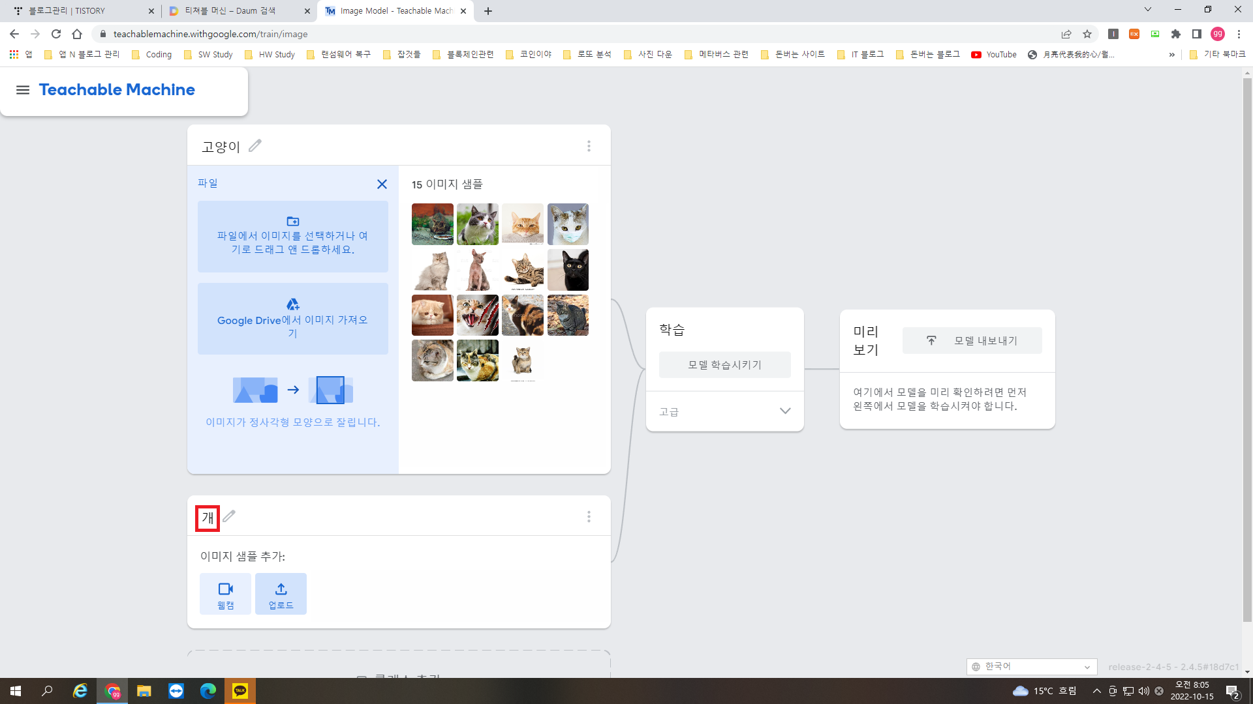Import images from Google Drive
The height and width of the screenshot is (704, 1253).
pyautogui.click(x=292, y=319)
